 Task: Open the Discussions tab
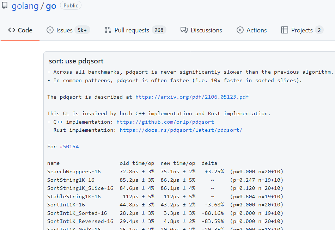206,30
